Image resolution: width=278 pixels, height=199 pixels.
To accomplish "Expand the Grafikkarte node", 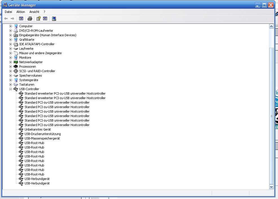I will [10, 40].
